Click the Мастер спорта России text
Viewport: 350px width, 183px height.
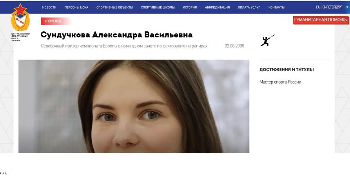tap(280, 82)
